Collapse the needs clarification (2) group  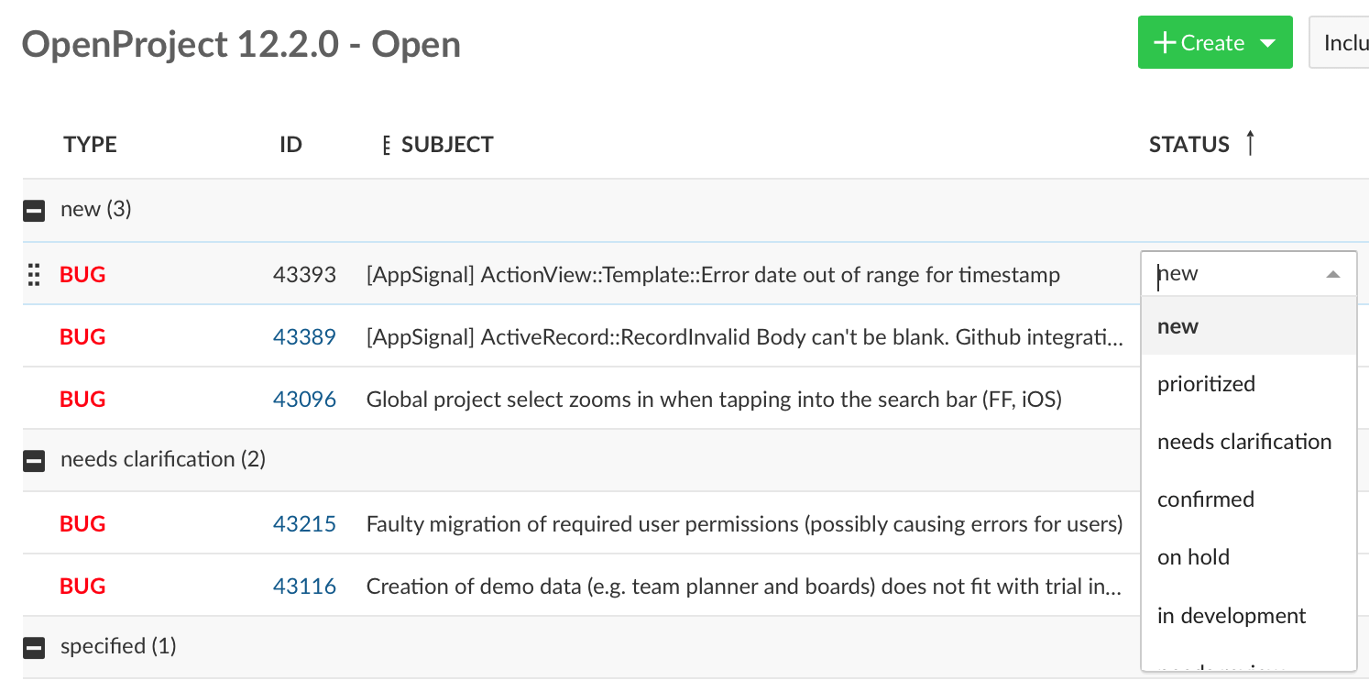34,460
